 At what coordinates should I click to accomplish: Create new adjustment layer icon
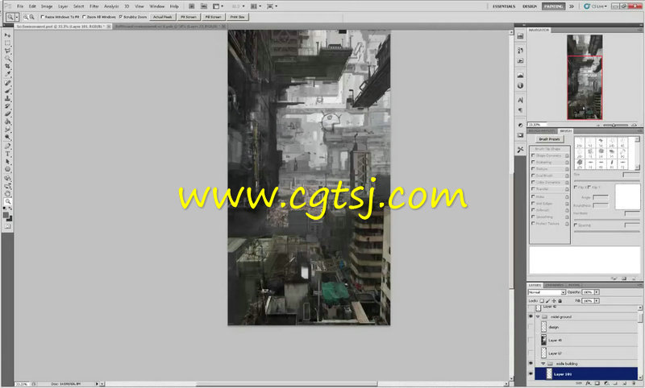click(x=606, y=383)
